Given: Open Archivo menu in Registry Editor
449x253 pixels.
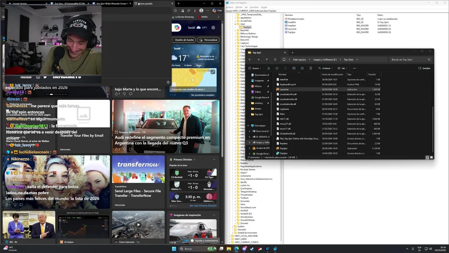Looking at the screenshot, I should point(229,7).
